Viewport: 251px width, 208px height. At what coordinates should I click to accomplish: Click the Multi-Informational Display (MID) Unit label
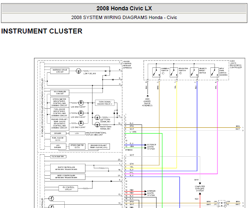pos(96,134)
